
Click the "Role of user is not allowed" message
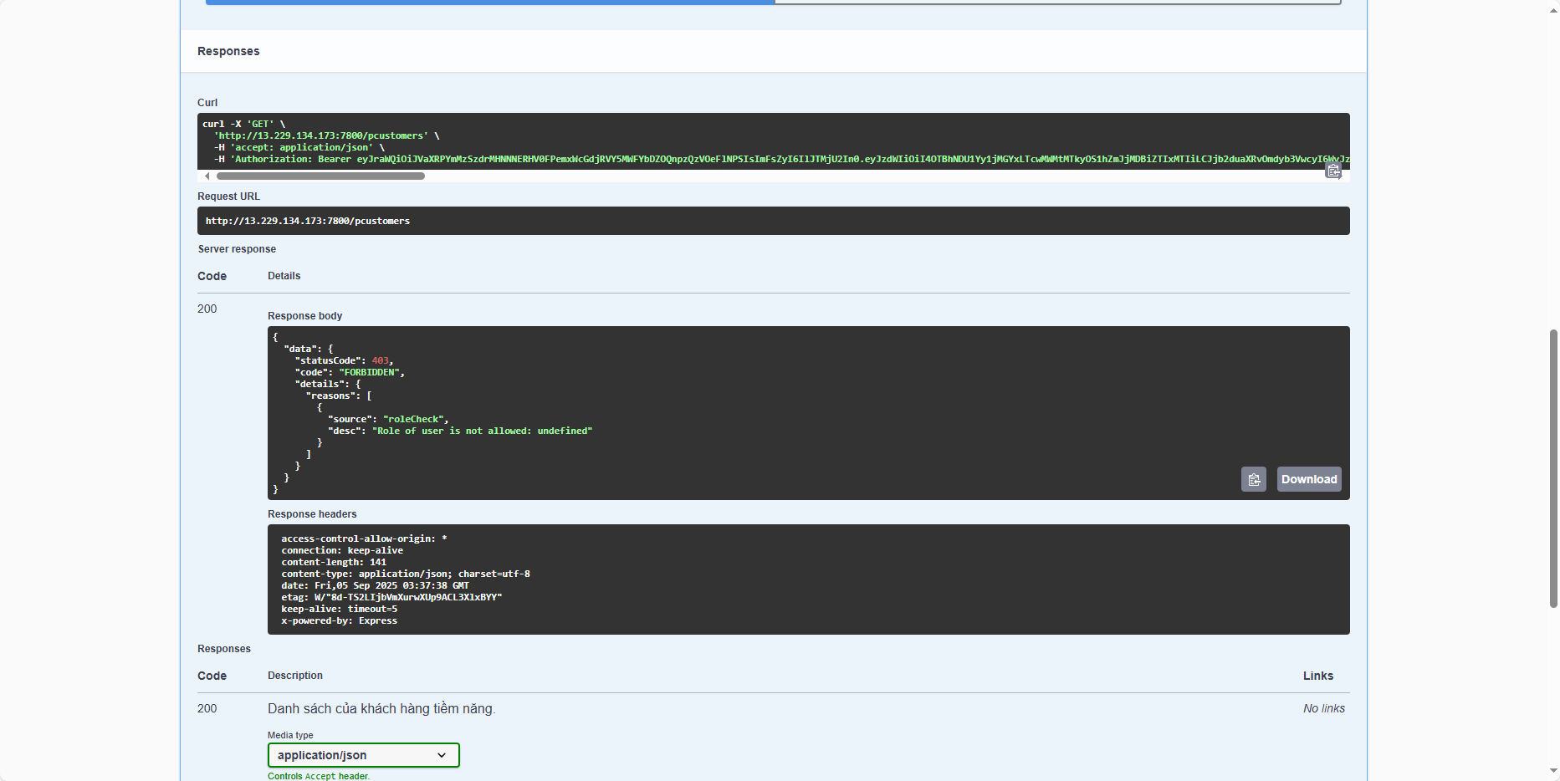click(482, 431)
